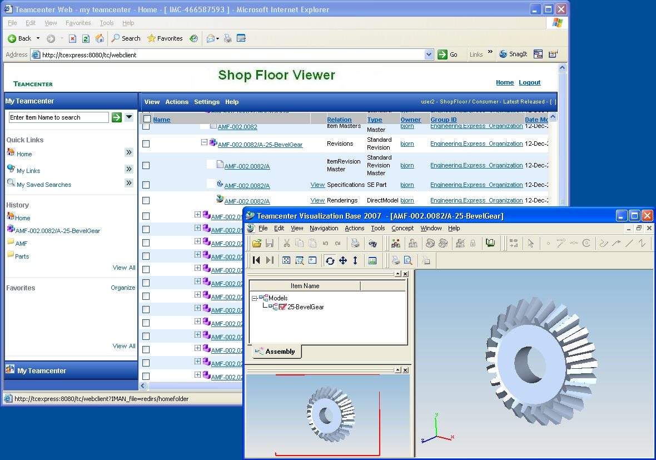Click the Open file icon in Teamcenter Visualization
This screenshot has height=460, width=656.
click(257, 243)
